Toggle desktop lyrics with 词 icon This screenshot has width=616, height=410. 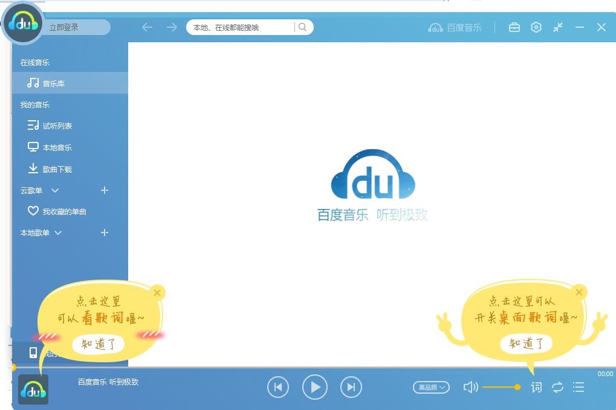pos(536,387)
